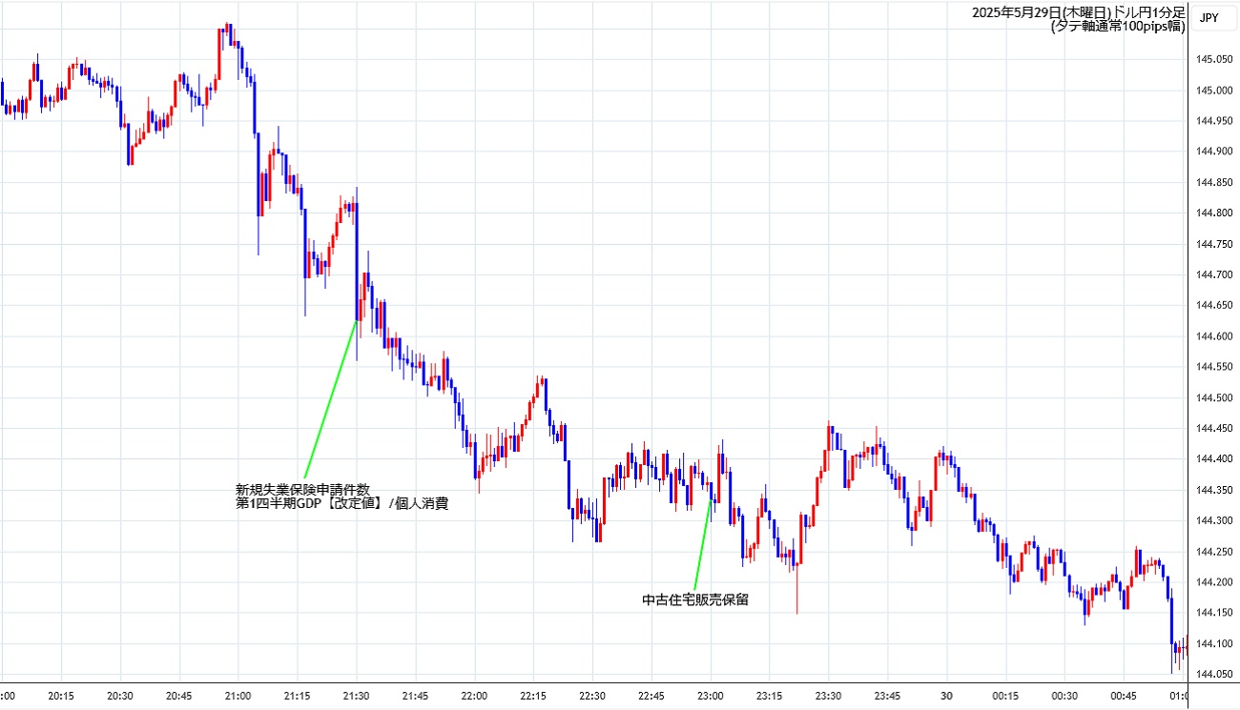
Task: Click the 30 date marker on time axis
Action: (x=946, y=696)
